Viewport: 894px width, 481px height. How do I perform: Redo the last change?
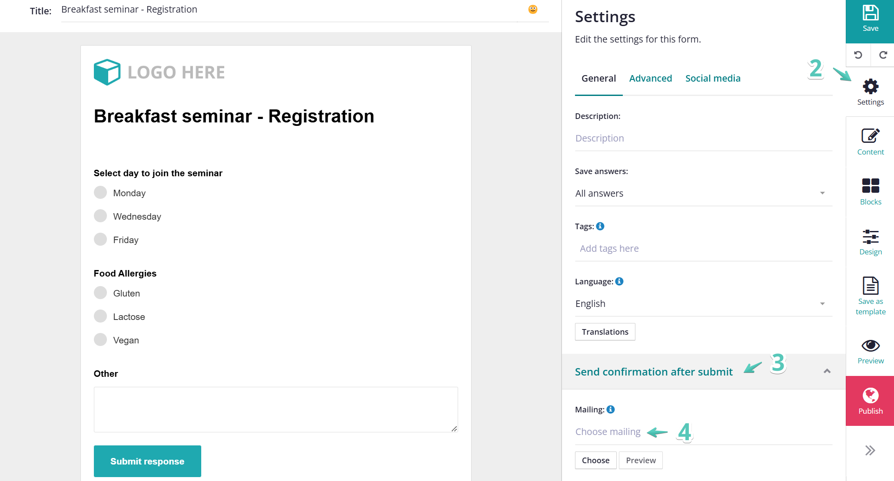pos(883,55)
